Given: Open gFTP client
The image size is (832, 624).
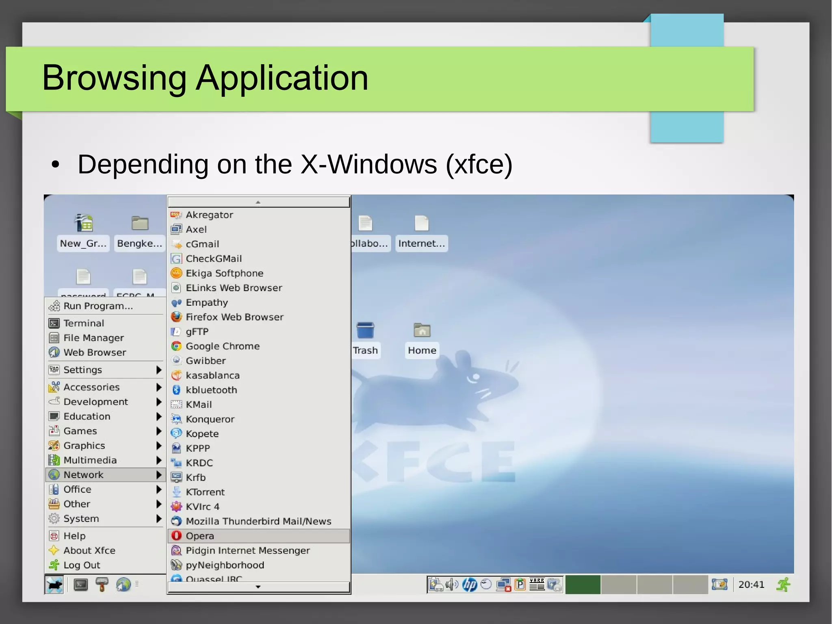Looking at the screenshot, I should click(259, 332).
